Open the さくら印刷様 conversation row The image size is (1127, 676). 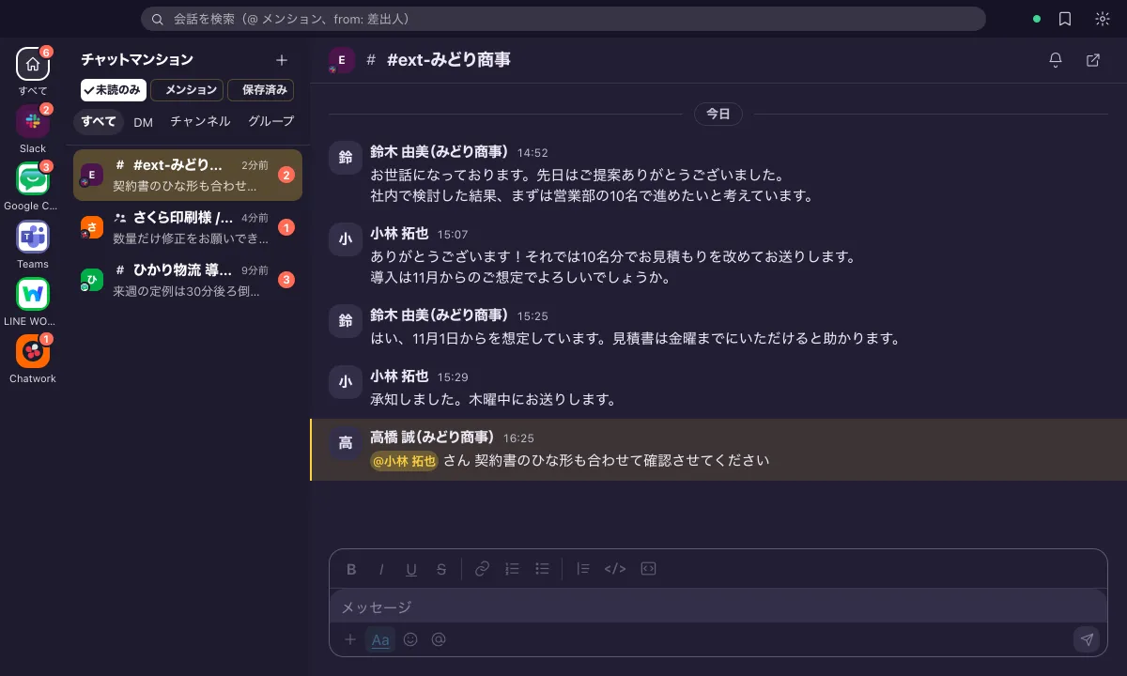[188, 227]
